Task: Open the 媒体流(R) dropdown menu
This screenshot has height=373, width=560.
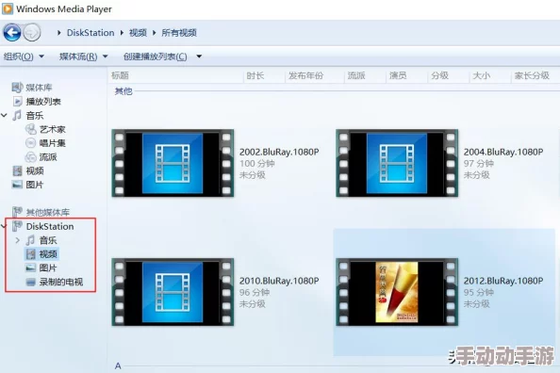Action: 84,57
